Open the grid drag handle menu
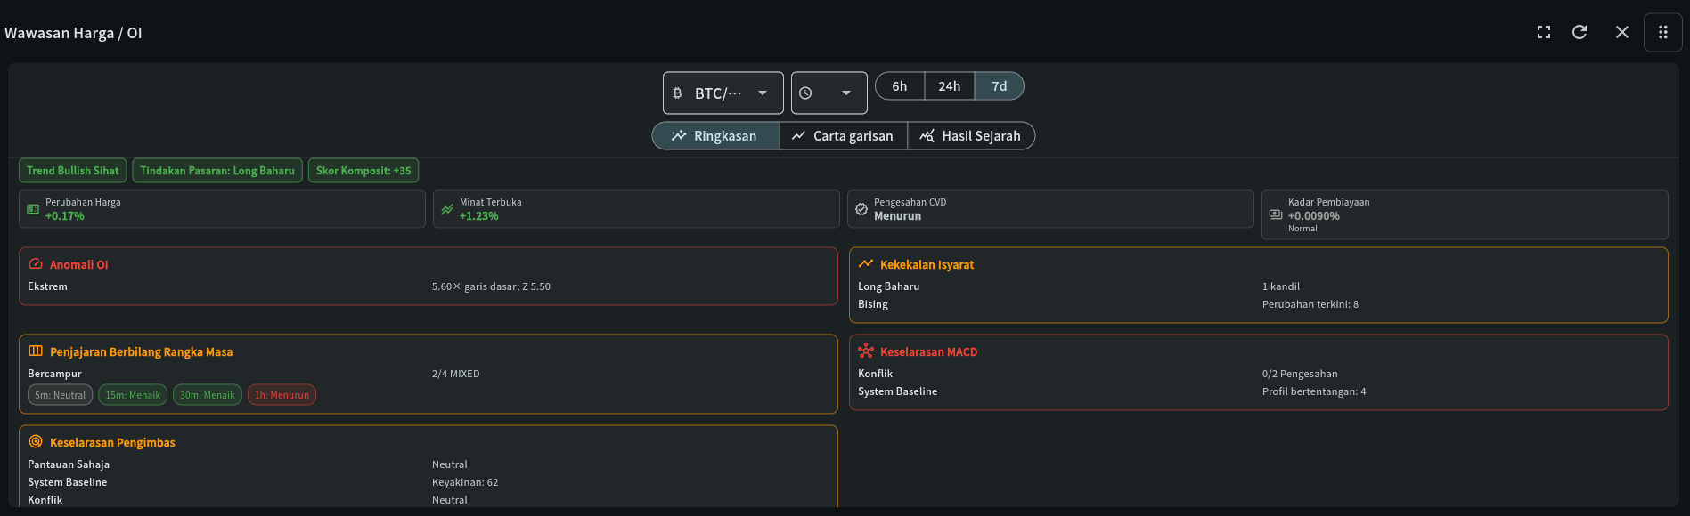 (x=1663, y=32)
